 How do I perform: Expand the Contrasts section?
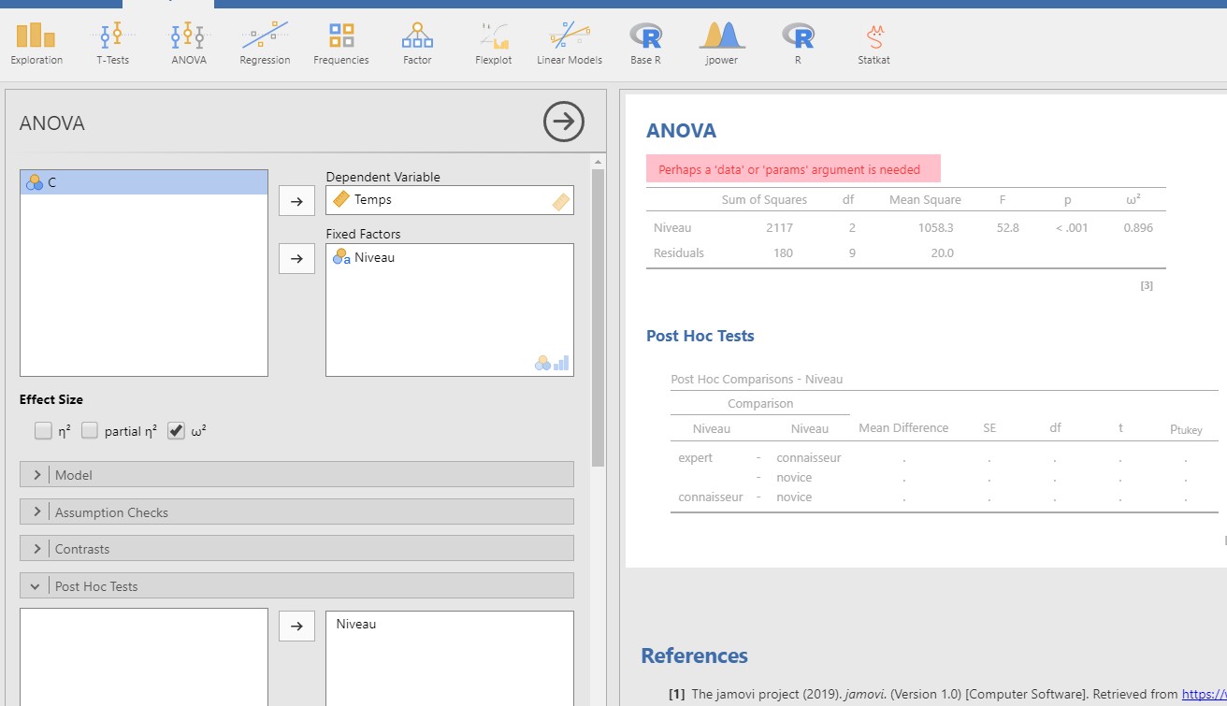[296, 549]
